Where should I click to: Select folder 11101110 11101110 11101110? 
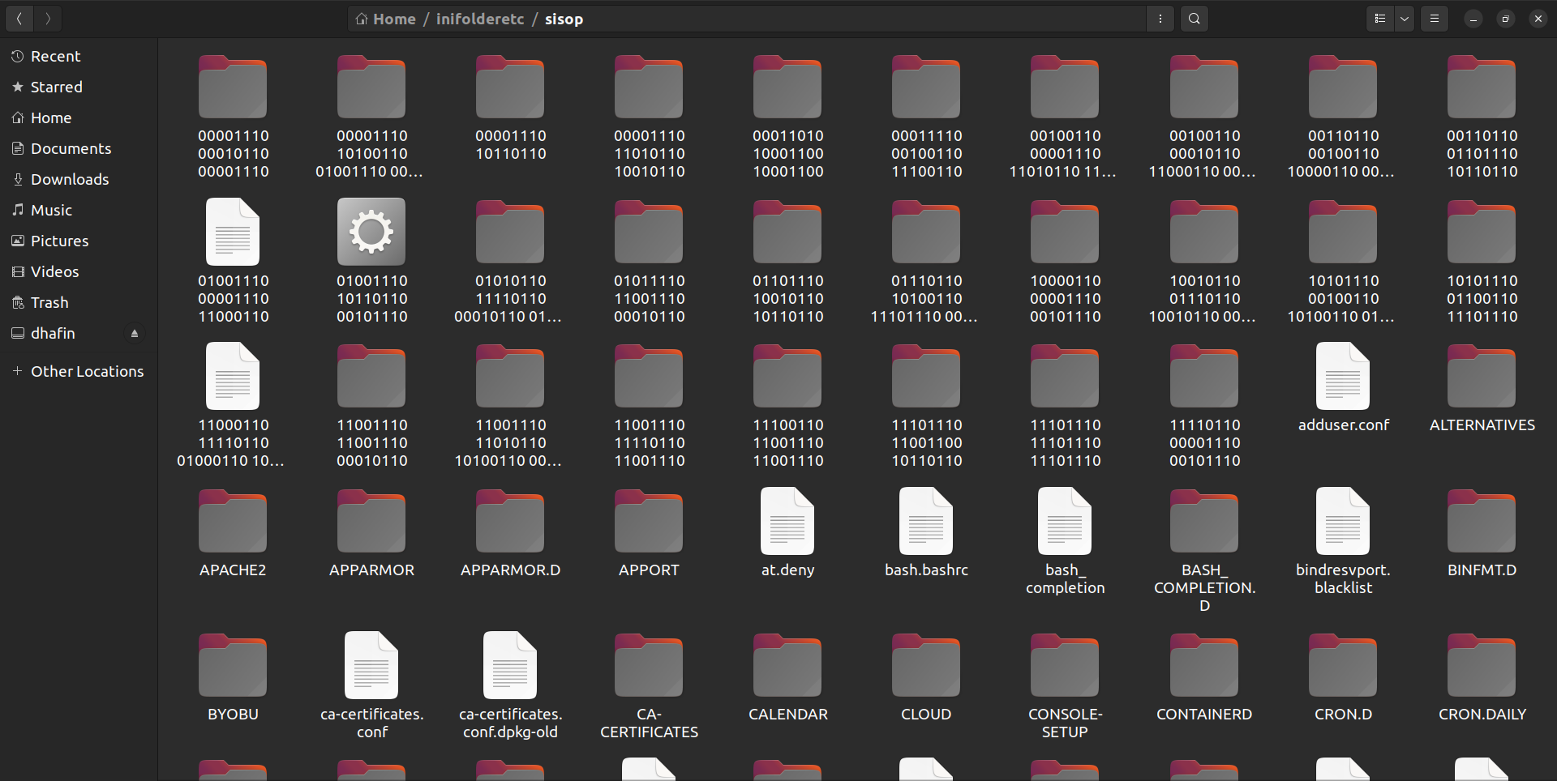click(1065, 406)
